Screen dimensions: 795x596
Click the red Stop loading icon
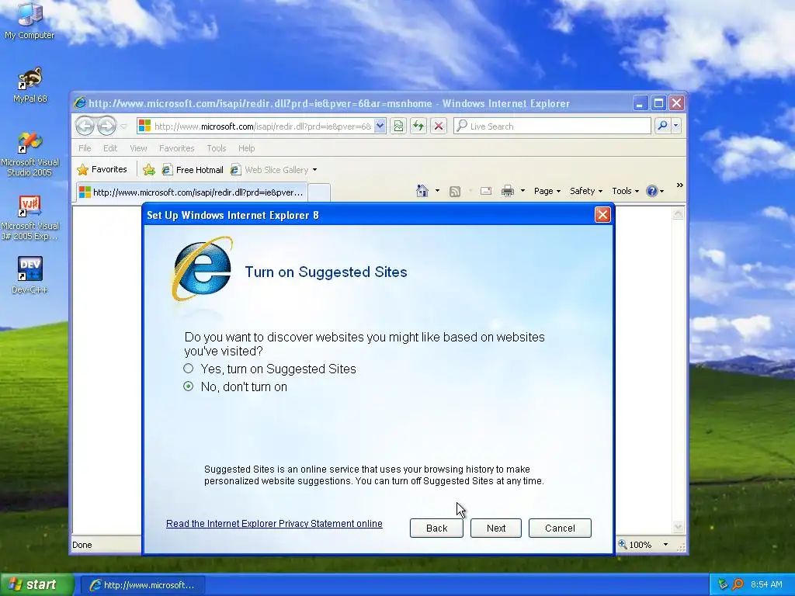click(x=439, y=126)
